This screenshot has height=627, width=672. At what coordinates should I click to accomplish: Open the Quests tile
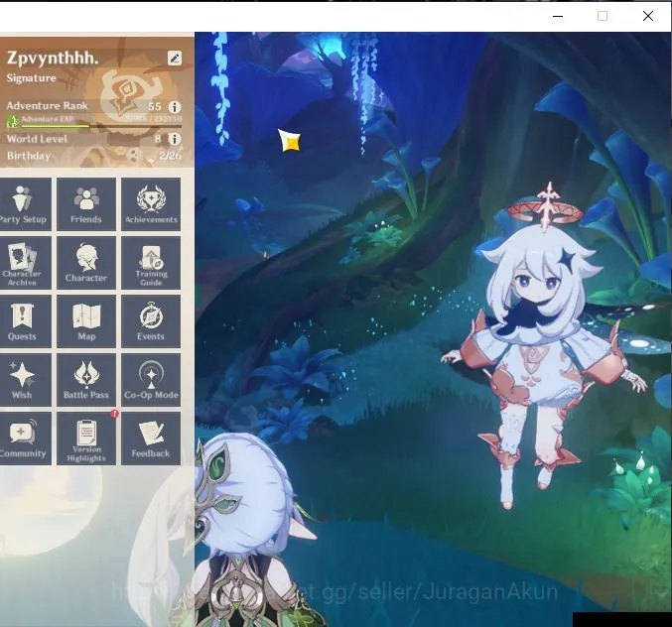[25, 321]
